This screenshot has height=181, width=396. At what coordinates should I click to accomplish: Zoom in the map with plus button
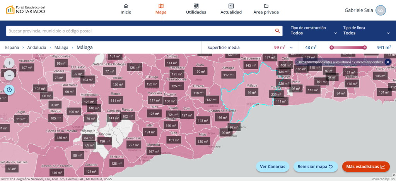click(x=10, y=63)
